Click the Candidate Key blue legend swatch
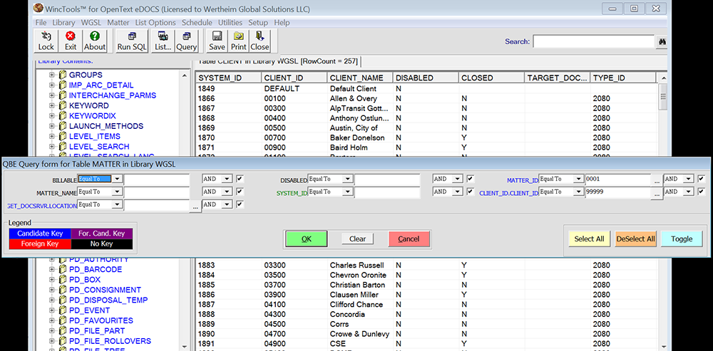 point(40,234)
